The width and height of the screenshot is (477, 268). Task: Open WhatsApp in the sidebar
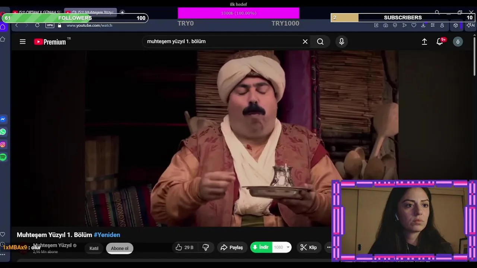click(3, 132)
